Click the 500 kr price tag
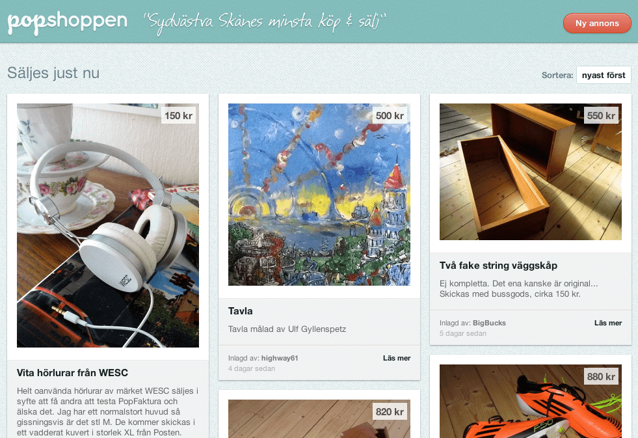The image size is (638, 438). point(390,116)
